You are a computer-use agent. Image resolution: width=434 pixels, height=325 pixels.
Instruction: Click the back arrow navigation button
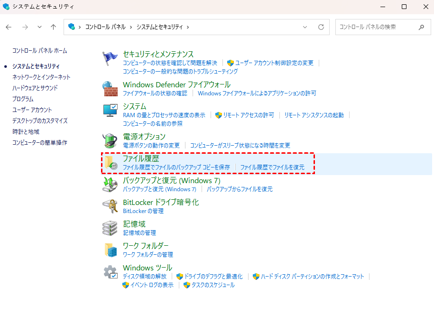[9, 27]
